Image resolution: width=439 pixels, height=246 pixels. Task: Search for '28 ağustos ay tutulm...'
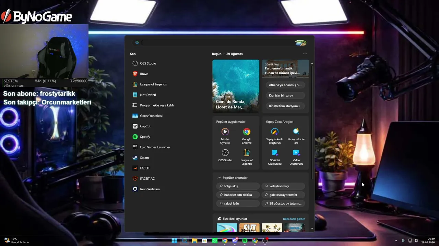[283, 203]
